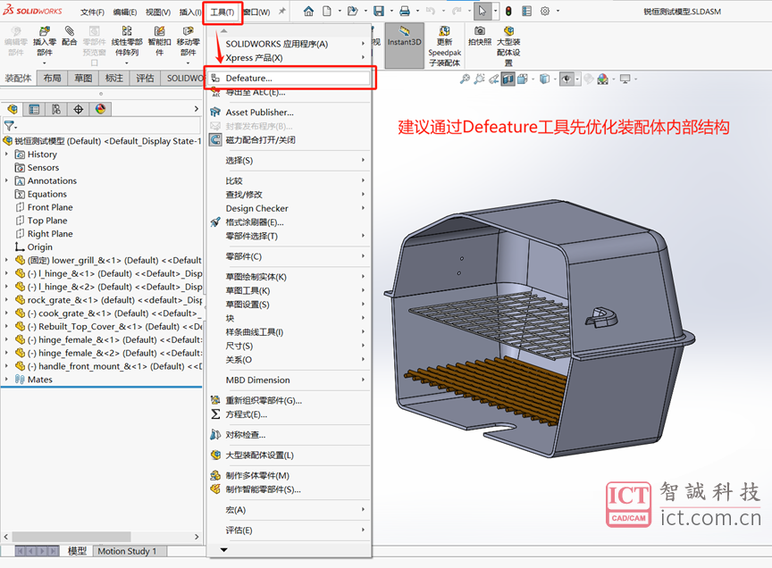Choose Defeature... from the Tools menu

point(289,78)
